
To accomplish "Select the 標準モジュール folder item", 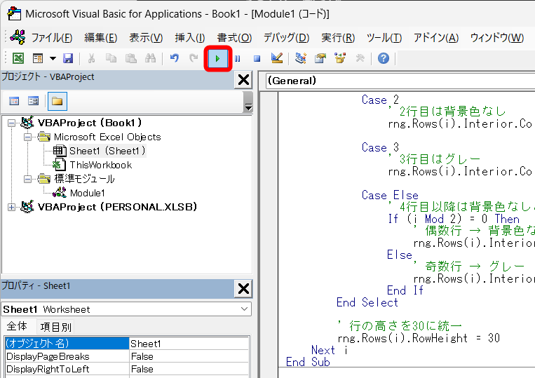I will 85,179.
